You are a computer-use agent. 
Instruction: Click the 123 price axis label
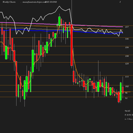point(127,64)
